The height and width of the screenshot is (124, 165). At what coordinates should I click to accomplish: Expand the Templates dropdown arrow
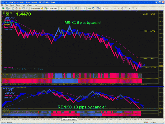pos(99,8)
